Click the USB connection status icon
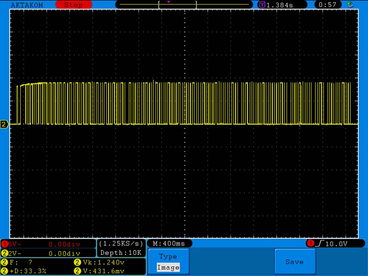 pos(350,5)
